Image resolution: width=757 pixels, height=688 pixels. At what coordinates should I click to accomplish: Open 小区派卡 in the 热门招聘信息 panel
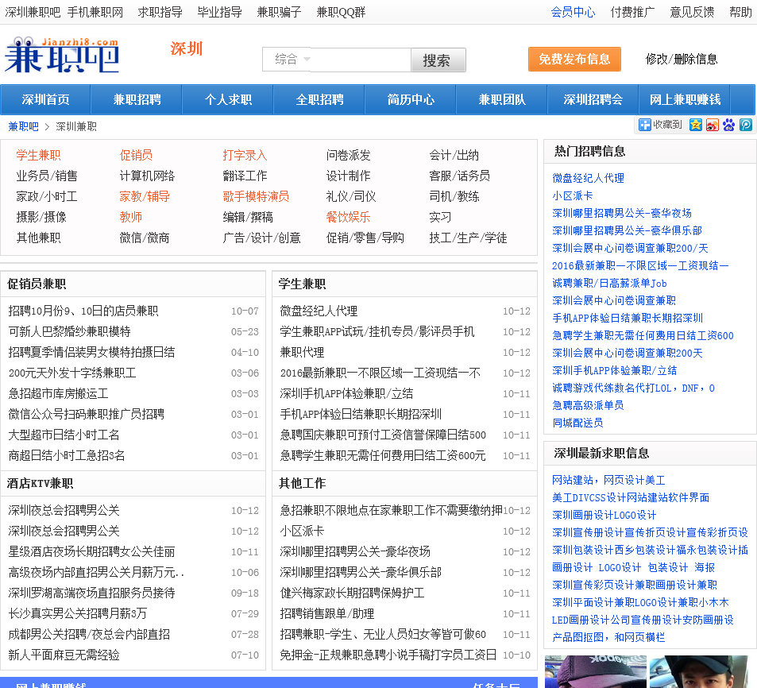click(572, 195)
